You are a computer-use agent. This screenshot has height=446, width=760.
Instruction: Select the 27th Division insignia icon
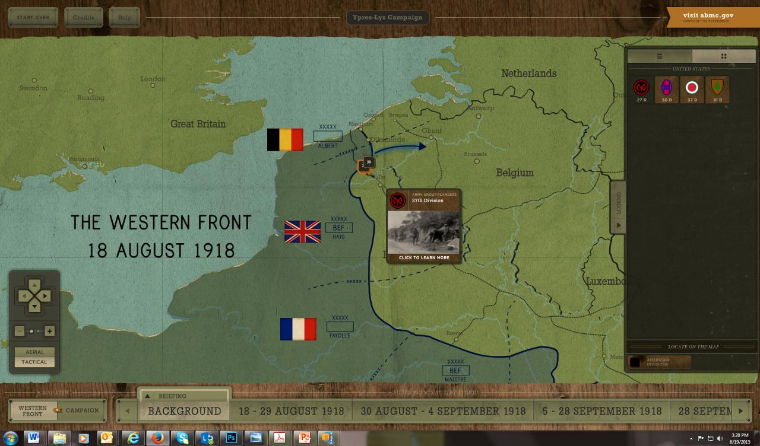click(x=641, y=88)
